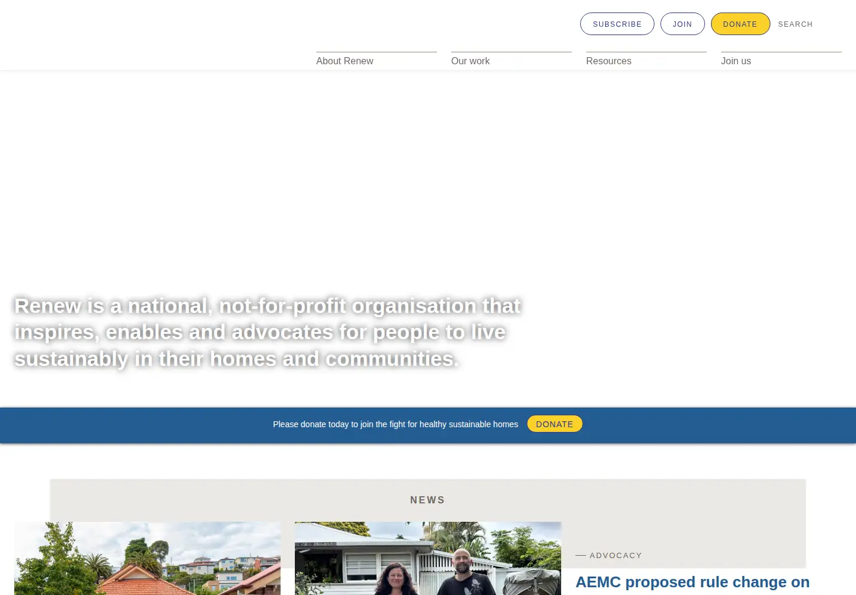Click the Subscribe button in the header
This screenshot has height=595, width=856.
pos(617,24)
